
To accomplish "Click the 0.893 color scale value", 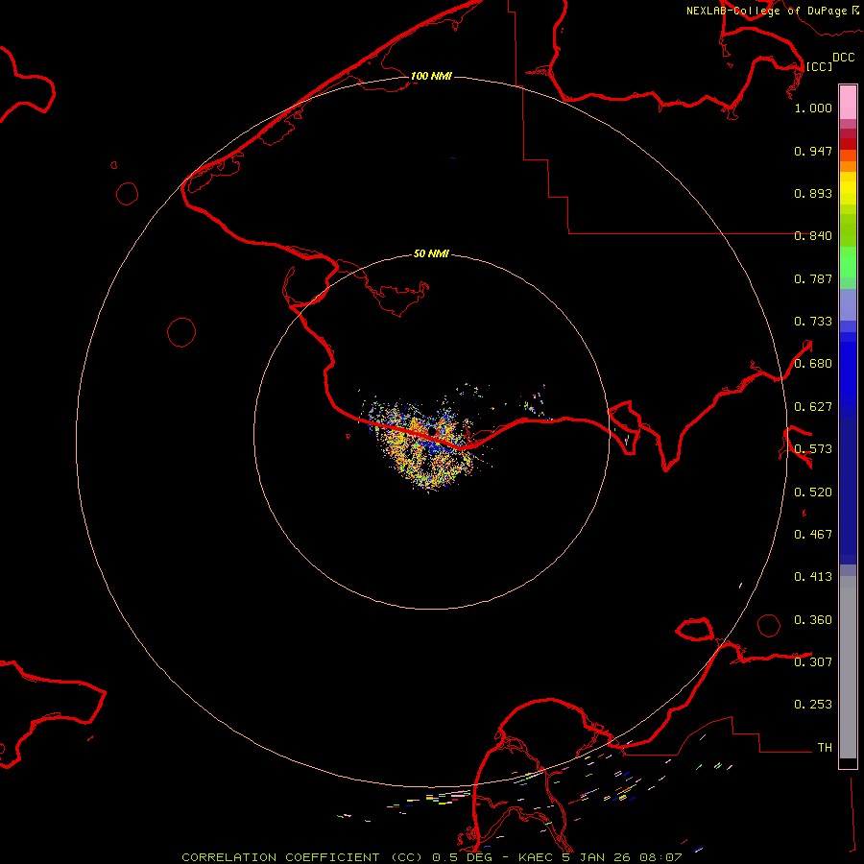I will 813,193.
